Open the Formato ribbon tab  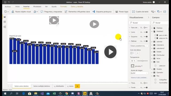[x=64, y=6]
